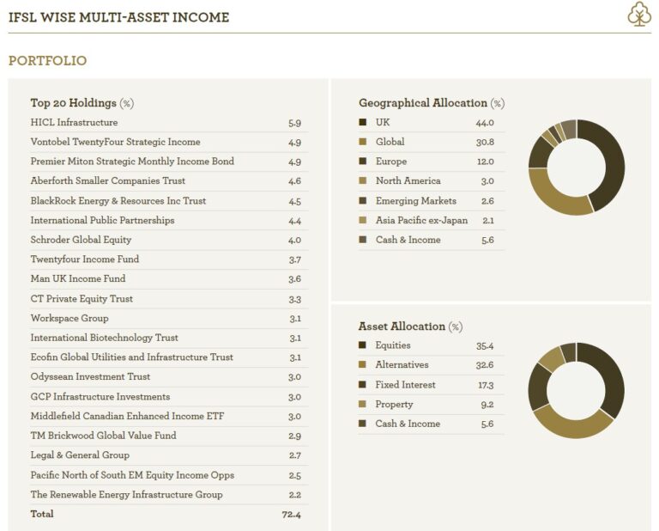Select the Emerging Markets legend square
The image size is (659, 531).
[x=363, y=201]
